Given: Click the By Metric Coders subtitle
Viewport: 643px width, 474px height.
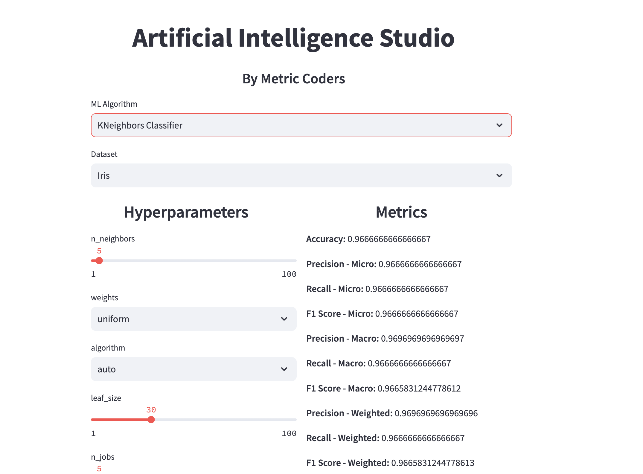Looking at the screenshot, I should coord(293,79).
